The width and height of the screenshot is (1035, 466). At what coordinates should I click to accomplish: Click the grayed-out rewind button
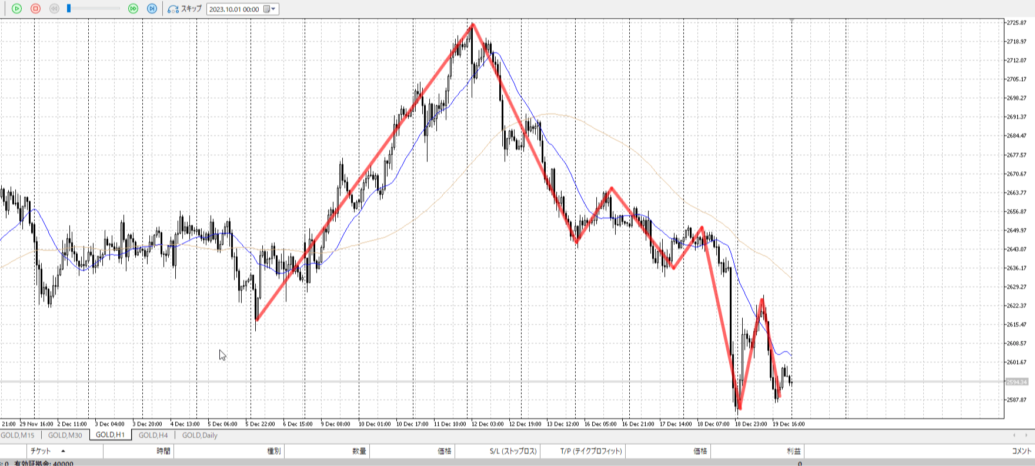click(x=54, y=9)
